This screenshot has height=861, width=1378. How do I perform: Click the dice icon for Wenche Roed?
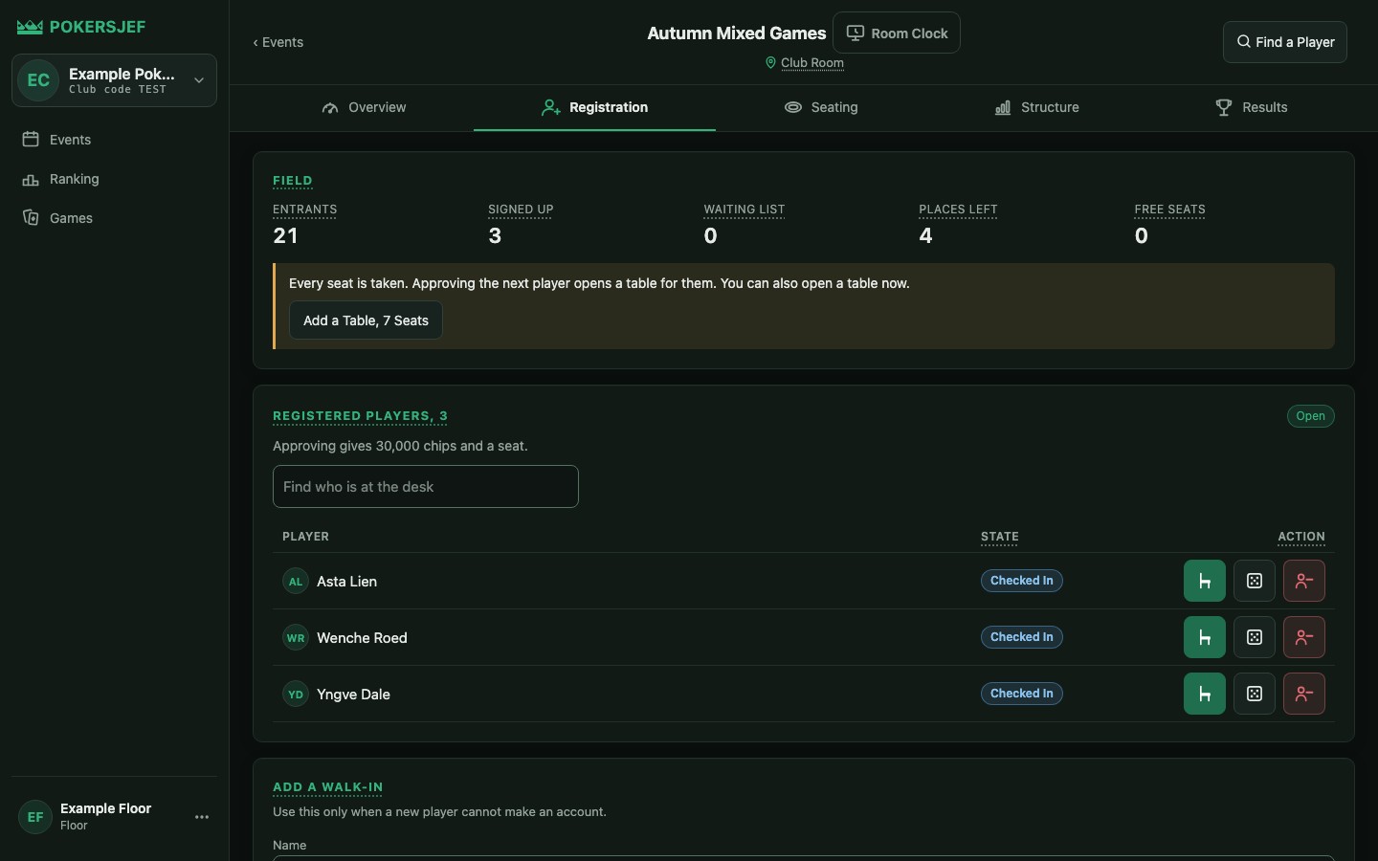click(1254, 637)
